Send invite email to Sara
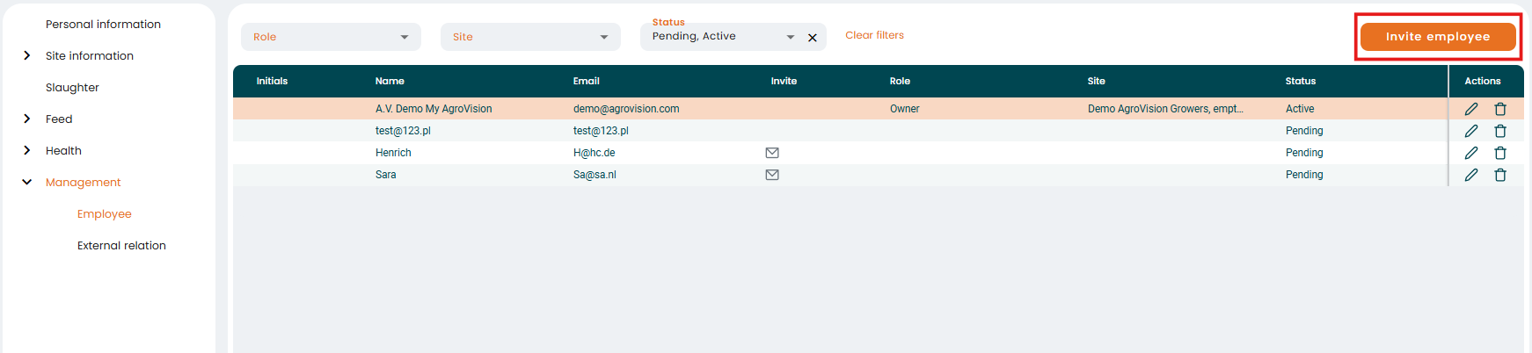This screenshot has height=353, width=1532. (x=772, y=175)
